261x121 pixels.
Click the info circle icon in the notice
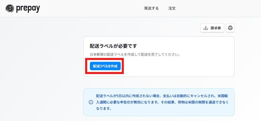pos(91,102)
